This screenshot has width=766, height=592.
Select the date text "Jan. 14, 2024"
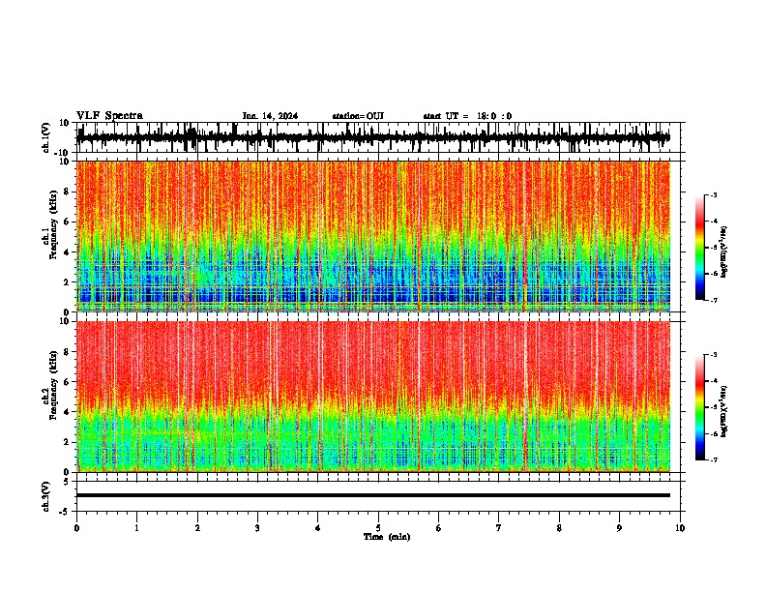pyautogui.click(x=270, y=116)
